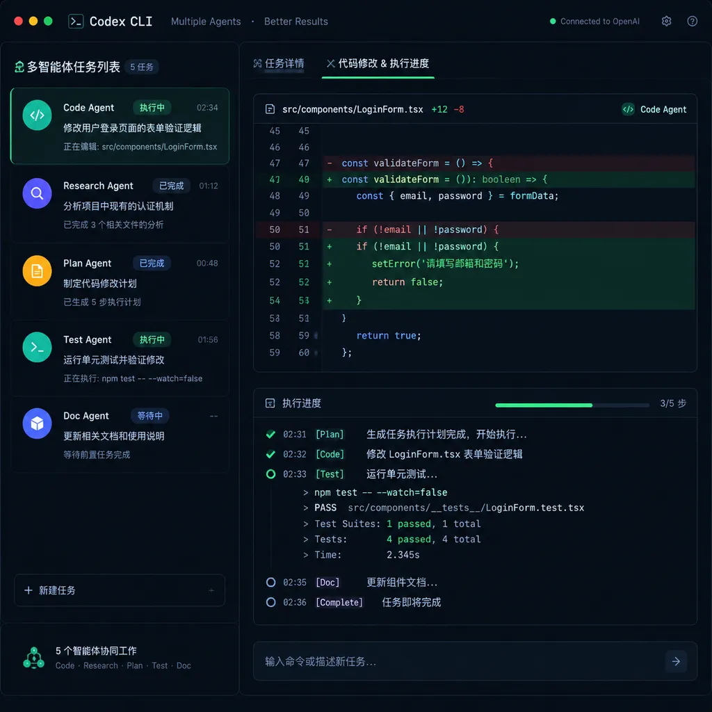Open the Doc Agent task card
Screen dimensions: 712x712
pos(120,435)
